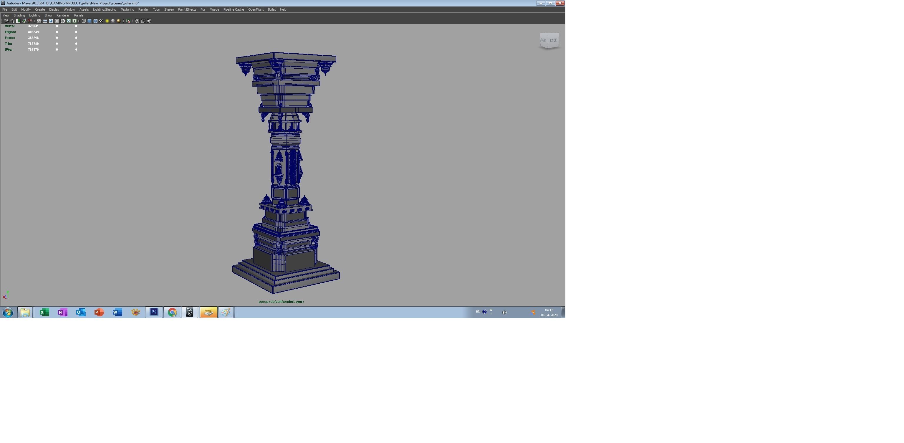Open the Texturing menu
This screenshot has width=904, height=443.
tap(128, 9)
